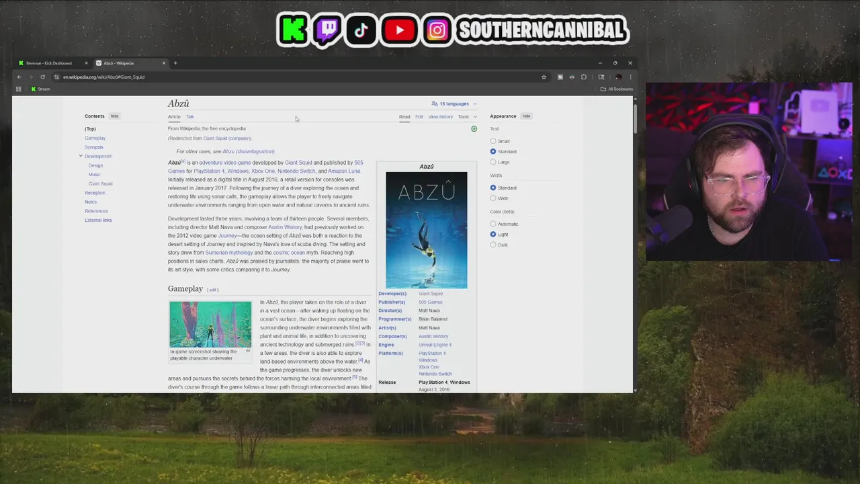Click edit link beside Gameplay heading

tap(213, 290)
